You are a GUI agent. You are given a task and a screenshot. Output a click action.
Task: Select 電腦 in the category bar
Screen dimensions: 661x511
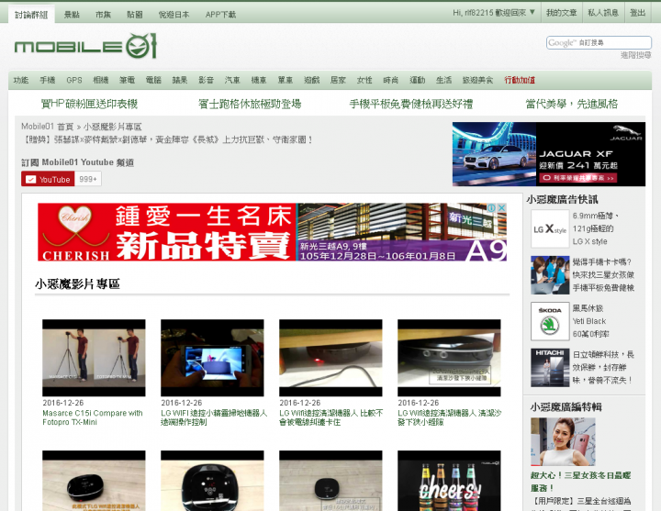153,80
